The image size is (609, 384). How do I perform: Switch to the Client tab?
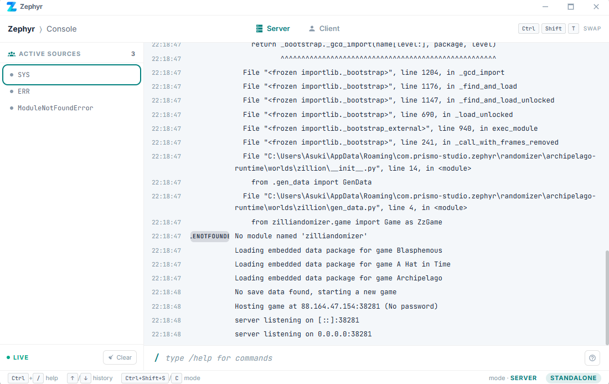[324, 29]
